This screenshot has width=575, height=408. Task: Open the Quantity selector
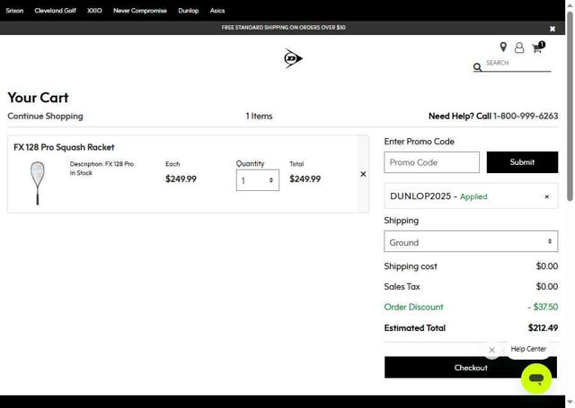(x=258, y=180)
